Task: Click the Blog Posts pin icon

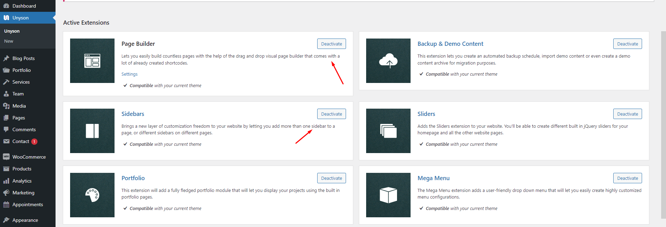Action: (6, 58)
